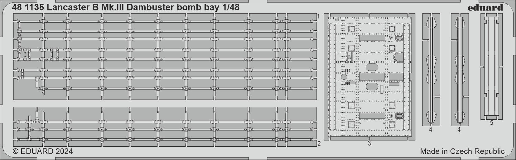Click the number 4 under the left strip
The height and width of the screenshot is (160, 516).
tap(431, 130)
